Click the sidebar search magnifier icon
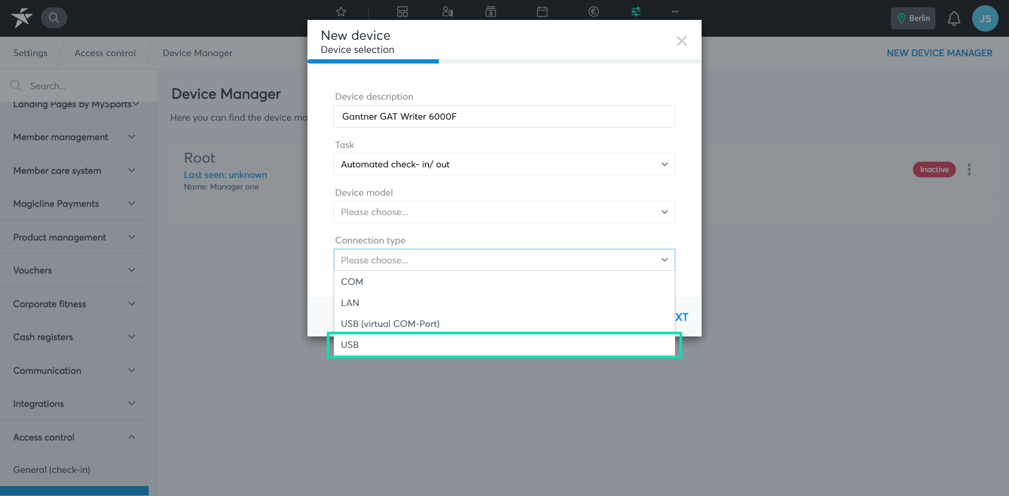 [x=16, y=86]
